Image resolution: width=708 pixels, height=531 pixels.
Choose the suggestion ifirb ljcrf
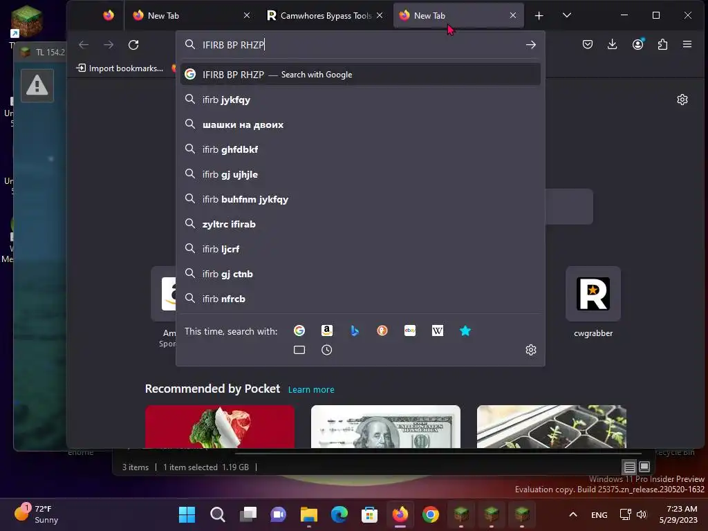[x=360, y=249]
